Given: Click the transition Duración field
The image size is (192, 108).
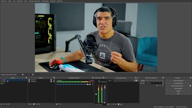Looking at the screenshot, I should (154, 83).
